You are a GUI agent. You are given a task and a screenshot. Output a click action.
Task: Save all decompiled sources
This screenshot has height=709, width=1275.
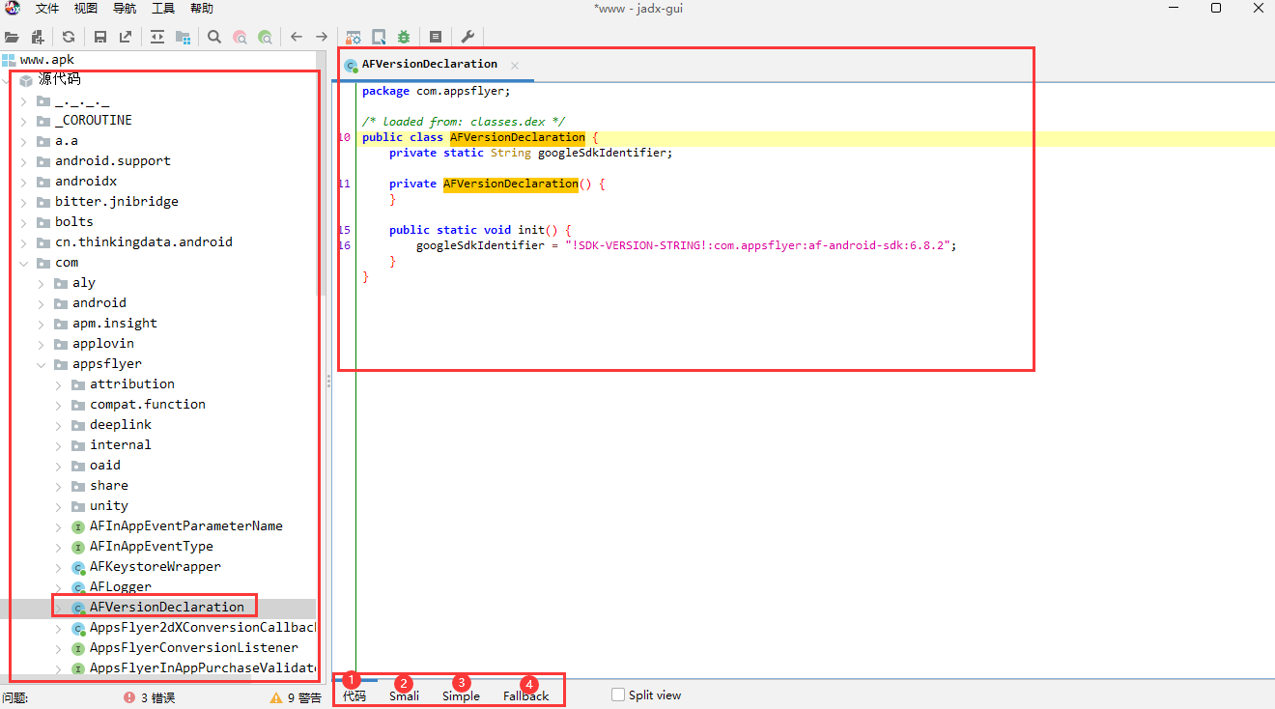(100, 37)
